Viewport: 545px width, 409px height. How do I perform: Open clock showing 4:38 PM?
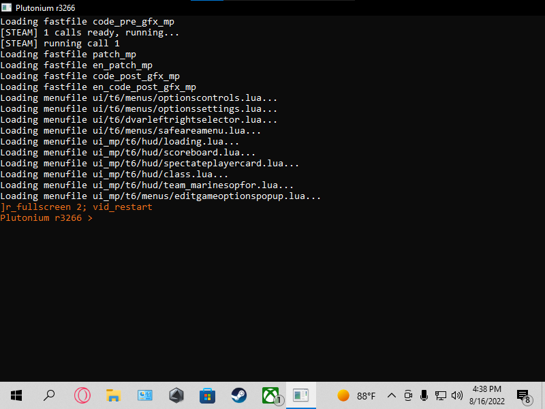pos(486,389)
